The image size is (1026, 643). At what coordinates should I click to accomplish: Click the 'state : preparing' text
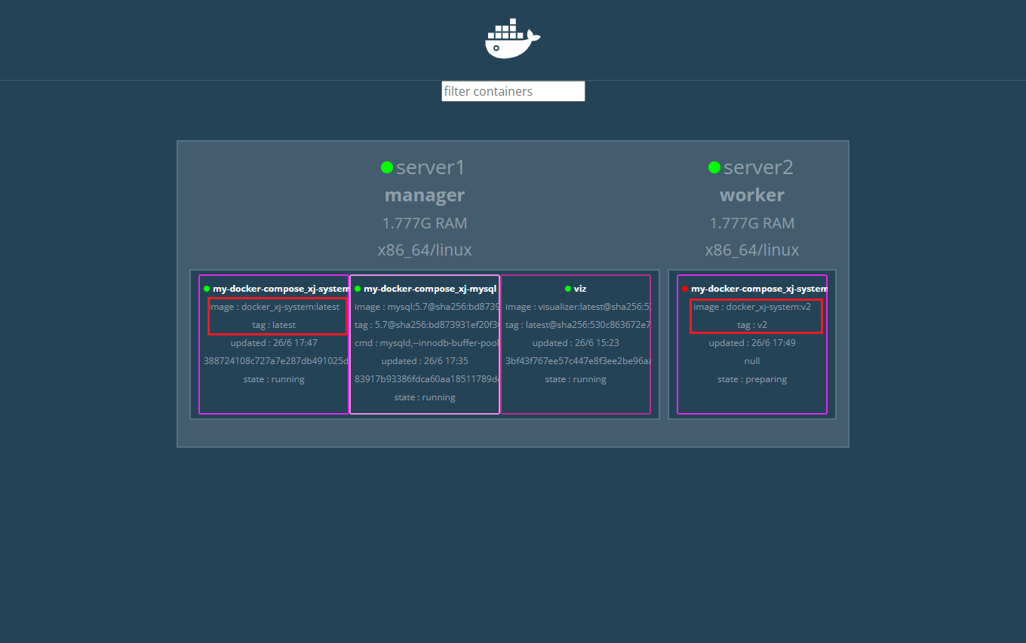(x=752, y=379)
